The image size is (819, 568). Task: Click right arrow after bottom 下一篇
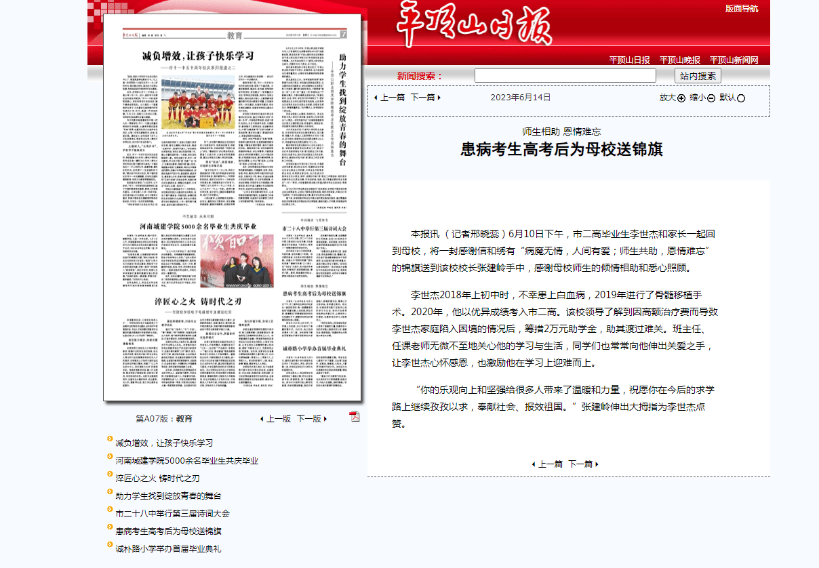(597, 464)
